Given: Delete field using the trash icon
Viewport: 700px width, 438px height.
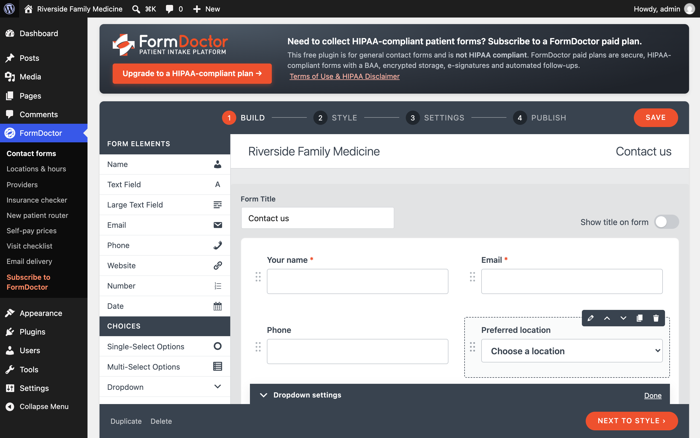Looking at the screenshot, I should coord(656,318).
